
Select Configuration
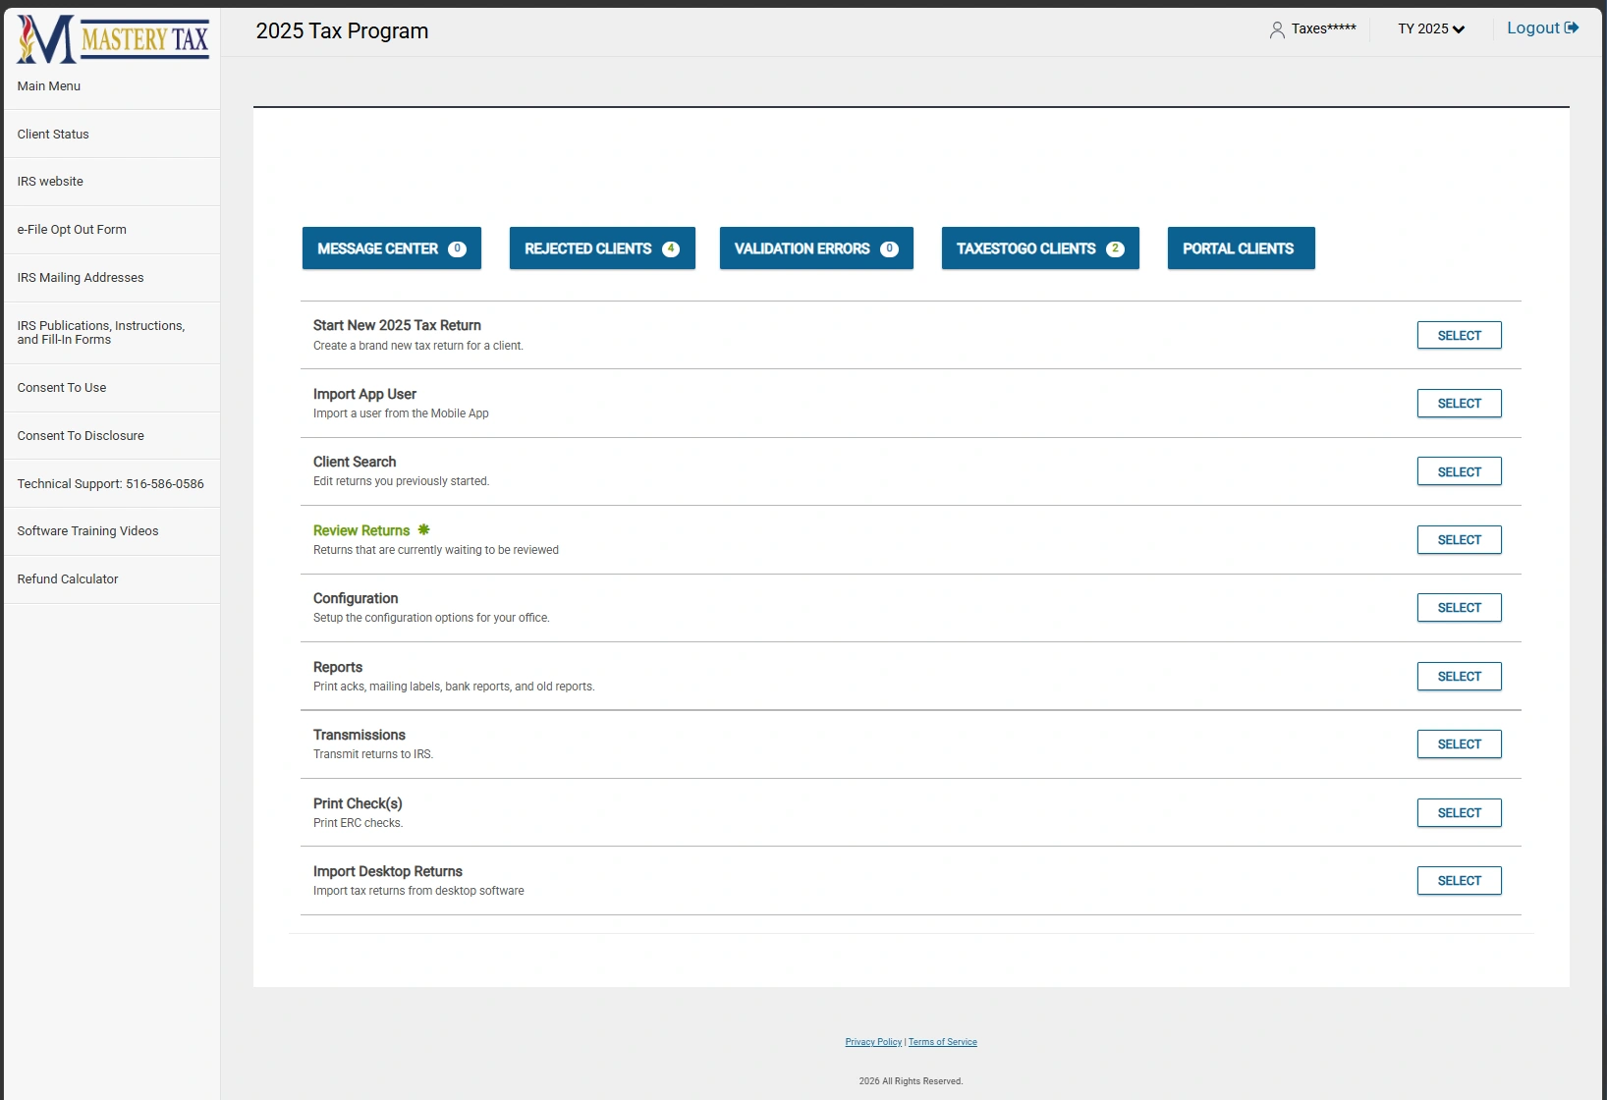[x=1459, y=608]
